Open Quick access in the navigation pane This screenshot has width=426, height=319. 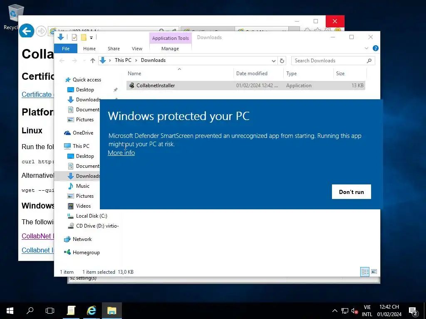pos(87,80)
